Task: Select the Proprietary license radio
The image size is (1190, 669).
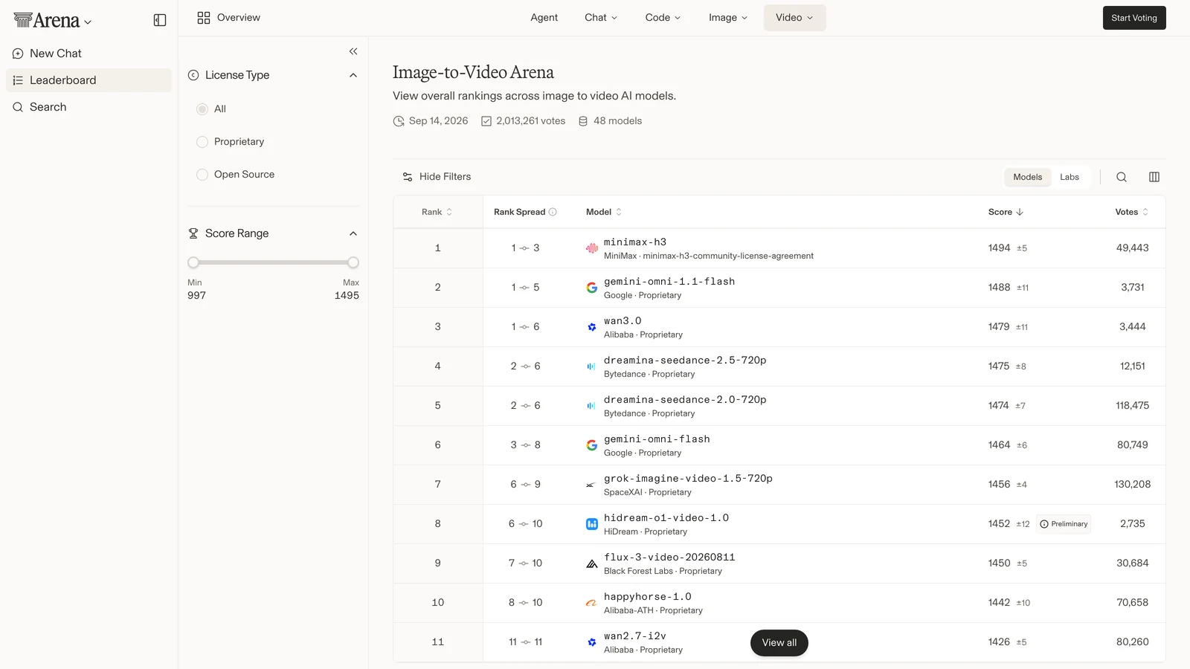Action: pyautogui.click(x=202, y=142)
